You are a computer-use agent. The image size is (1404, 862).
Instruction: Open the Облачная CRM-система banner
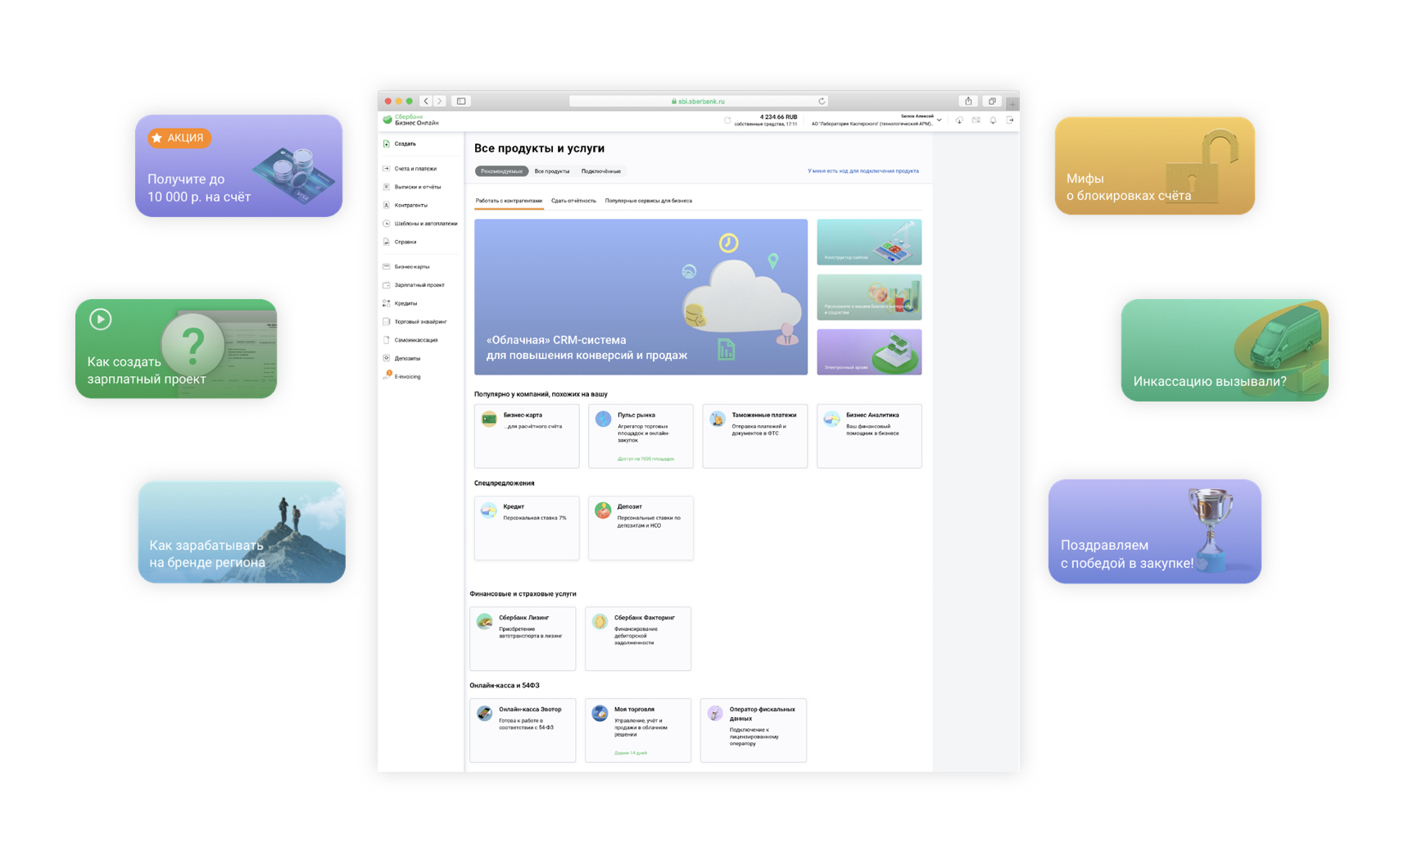point(641,297)
